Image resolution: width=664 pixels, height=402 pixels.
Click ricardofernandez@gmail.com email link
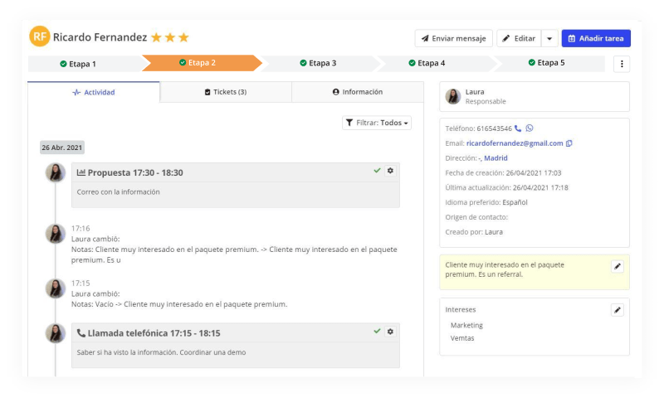pos(515,143)
